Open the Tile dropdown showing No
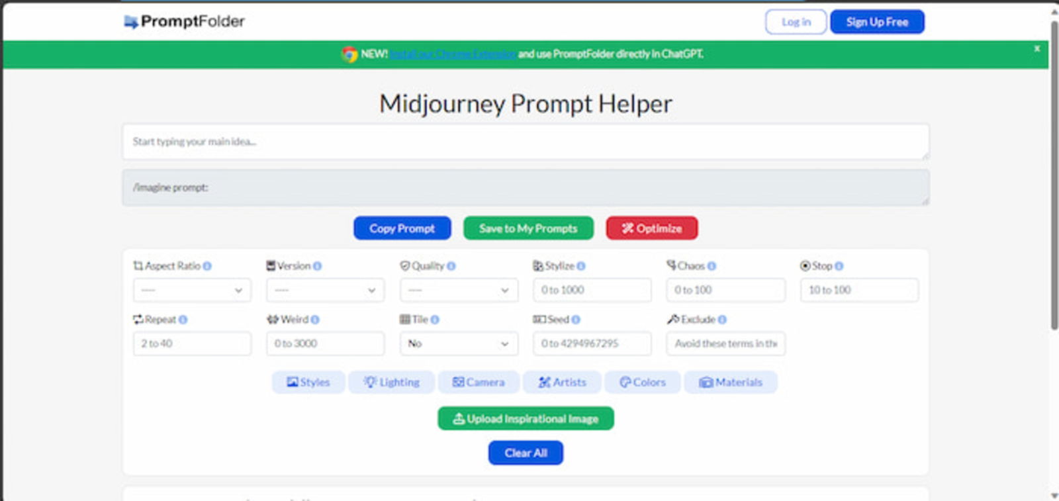Viewport: 1059px width, 501px height. tap(459, 343)
